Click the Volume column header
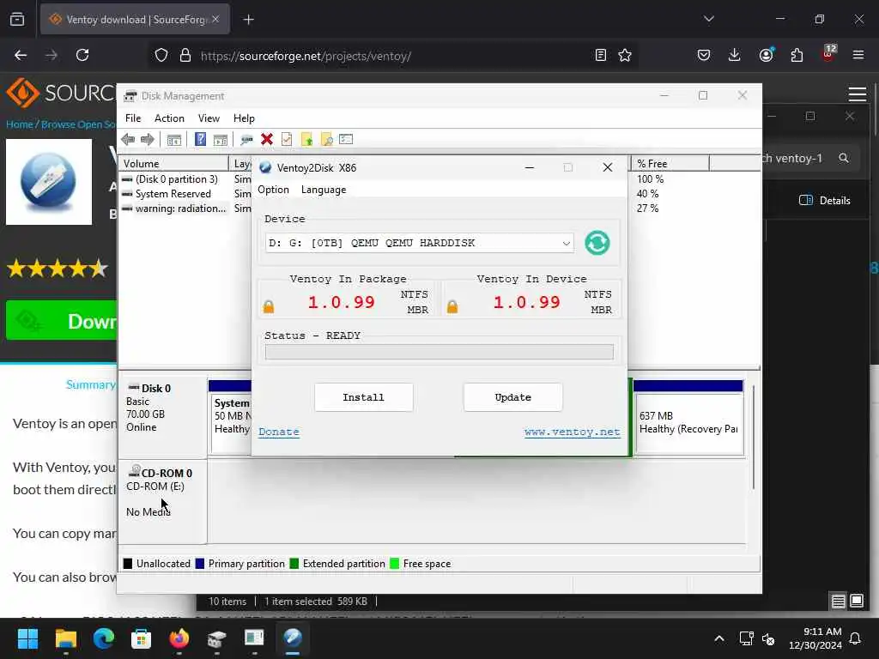The height and width of the screenshot is (659, 879). tap(173, 164)
